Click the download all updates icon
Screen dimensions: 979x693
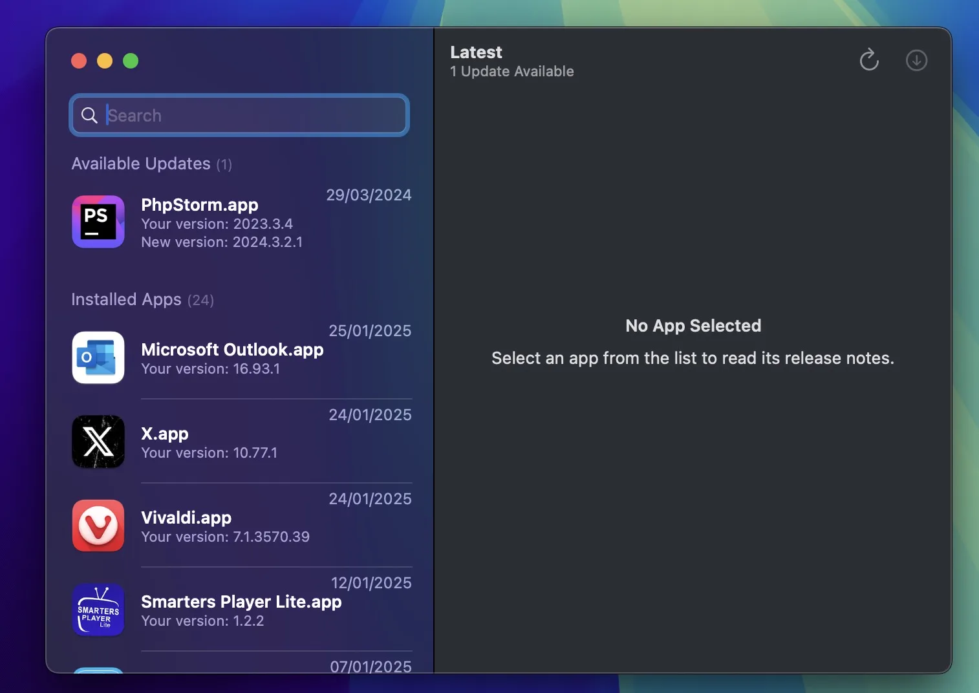pyautogui.click(x=916, y=60)
